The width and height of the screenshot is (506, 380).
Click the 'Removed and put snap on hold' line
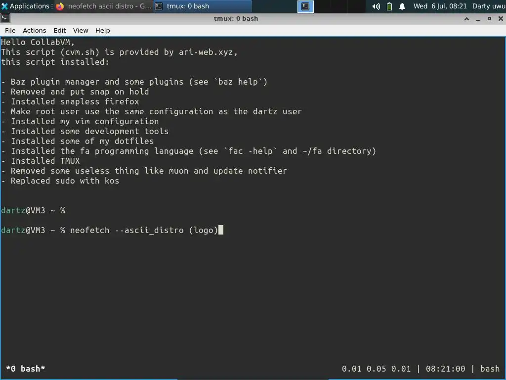coord(75,92)
